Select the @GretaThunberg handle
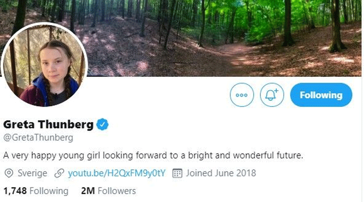The image size is (364, 202). 38,138
